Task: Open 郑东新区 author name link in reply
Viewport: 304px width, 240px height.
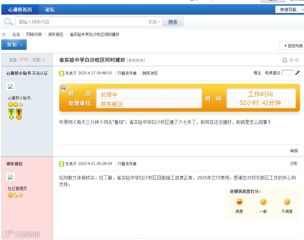Action: (x=15, y=164)
